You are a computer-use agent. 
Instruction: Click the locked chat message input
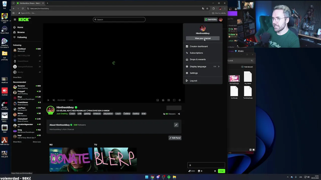pyautogui.click(x=206, y=165)
